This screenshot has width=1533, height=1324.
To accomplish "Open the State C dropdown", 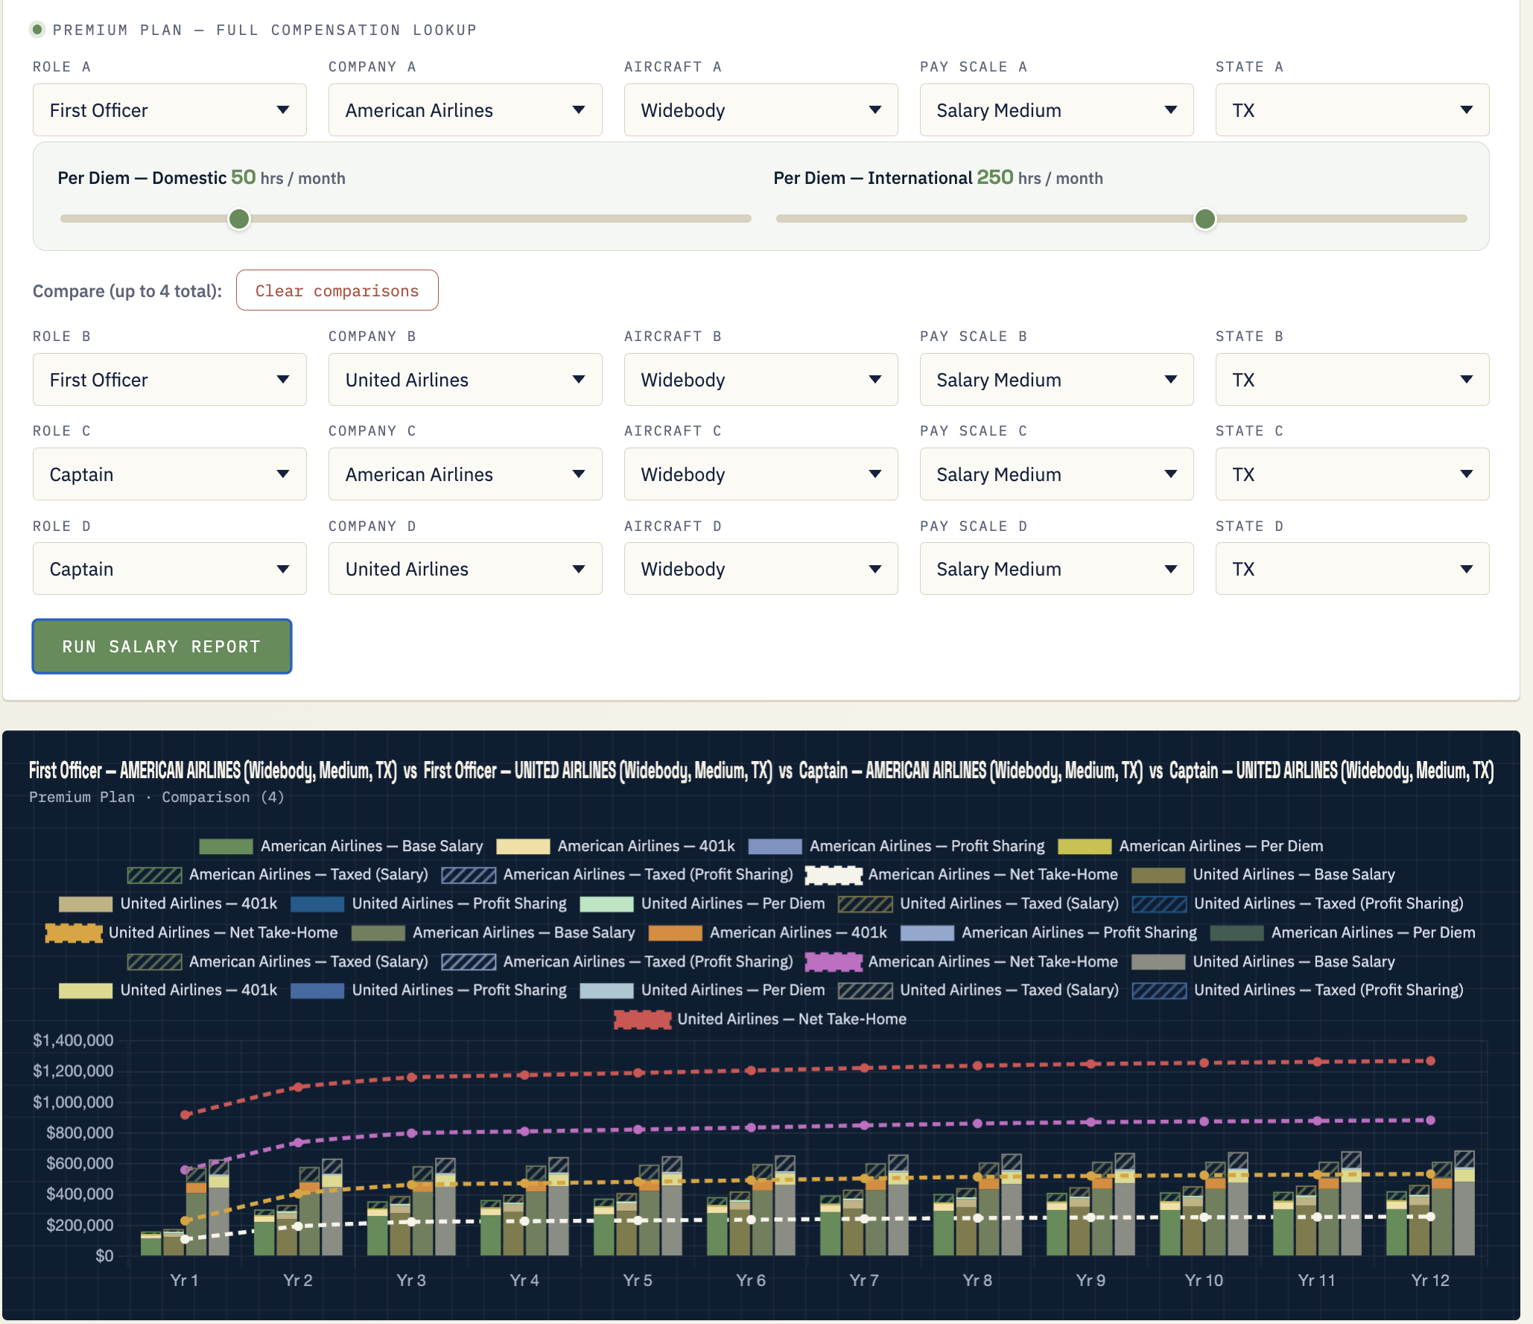I will click(1353, 474).
